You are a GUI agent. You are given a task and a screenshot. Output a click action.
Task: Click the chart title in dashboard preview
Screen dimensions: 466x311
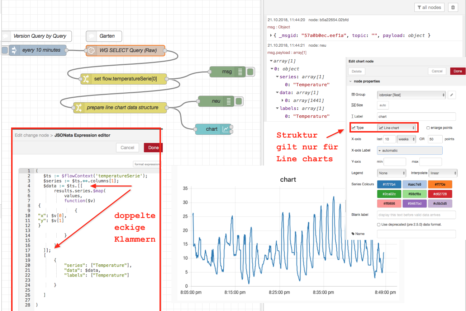pyautogui.click(x=288, y=179)
